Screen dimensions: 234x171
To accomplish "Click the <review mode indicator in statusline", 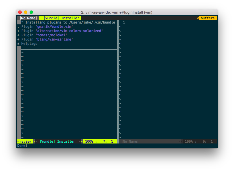I will pos(25,142).
